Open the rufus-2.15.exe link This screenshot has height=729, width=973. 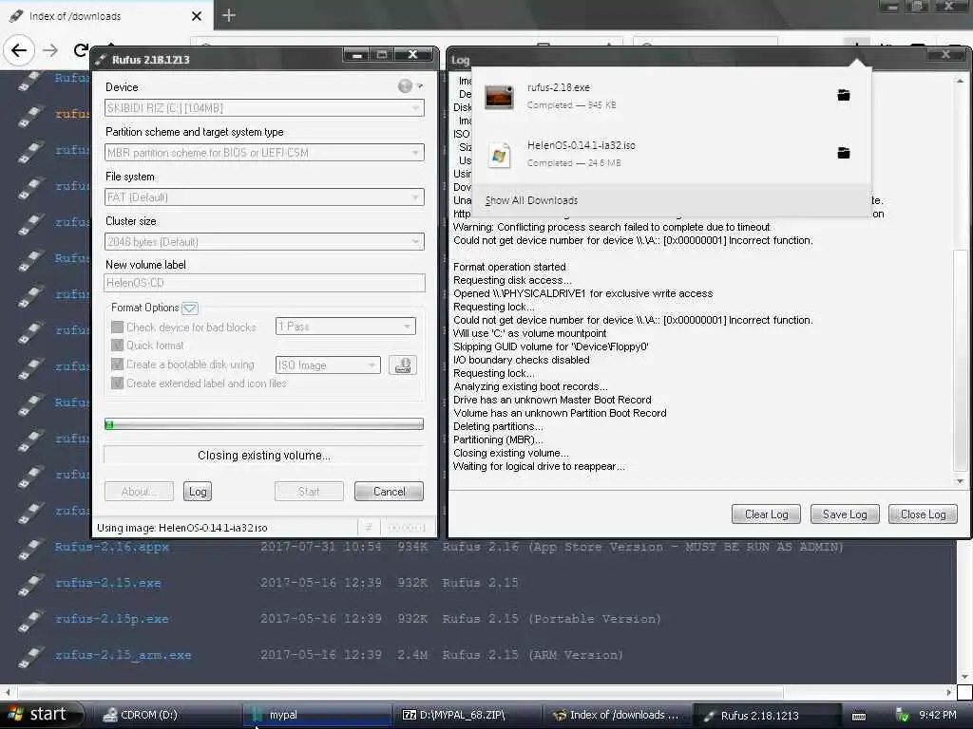pyautogui.click(x=108, y=583)
